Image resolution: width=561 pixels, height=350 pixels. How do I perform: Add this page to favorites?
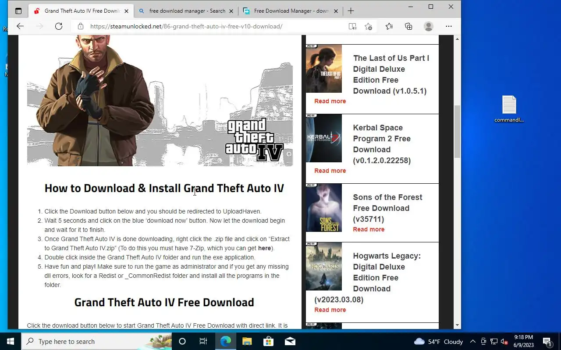coord(369,26)
